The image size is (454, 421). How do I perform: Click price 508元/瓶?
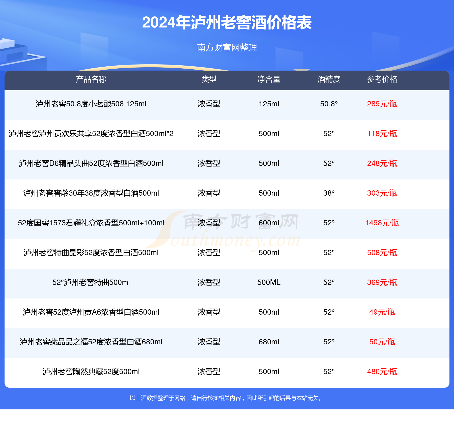[x=382, y=253]
